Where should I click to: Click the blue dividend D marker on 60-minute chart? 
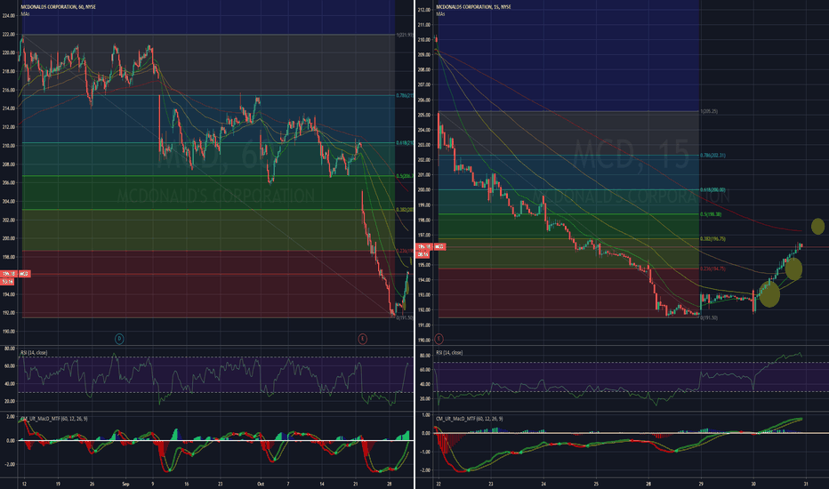(x=119, y=339)
